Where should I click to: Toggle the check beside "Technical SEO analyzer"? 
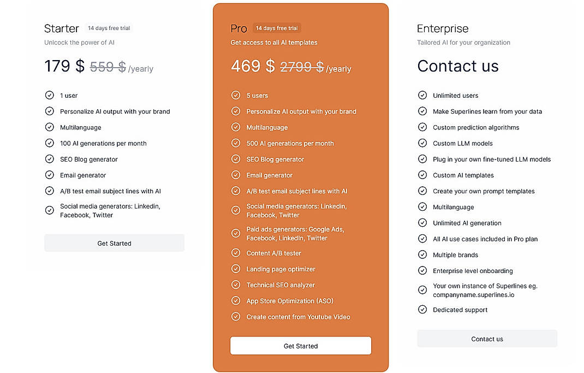pos(236,285)
